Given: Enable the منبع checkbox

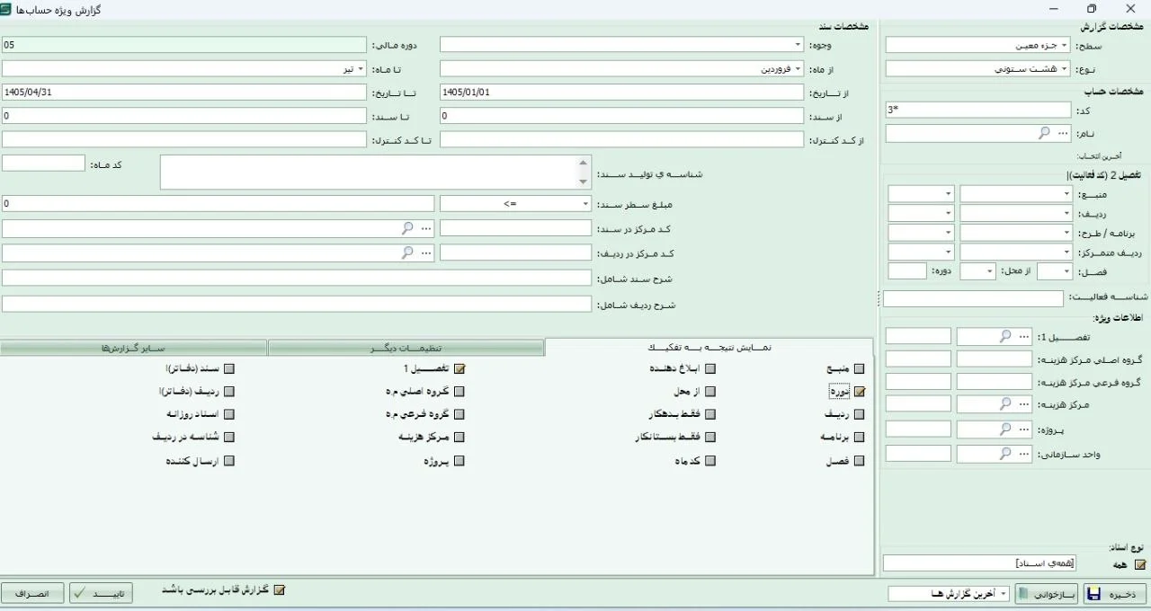Looking at the screenshot, I should point(859,368).
